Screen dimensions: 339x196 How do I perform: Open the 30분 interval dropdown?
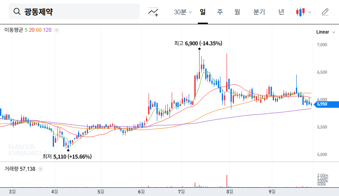pos(183,12)
